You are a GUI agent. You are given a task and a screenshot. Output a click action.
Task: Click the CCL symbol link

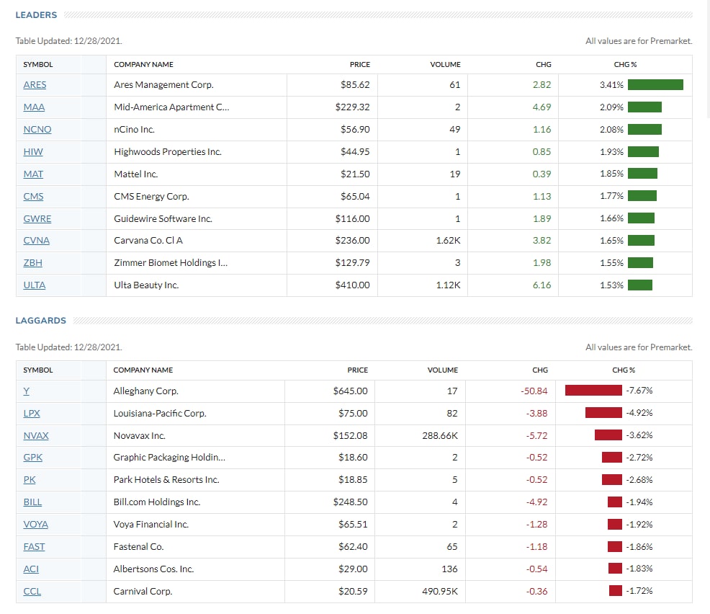(32, 592)
